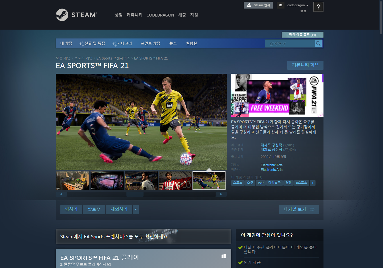Open the 대기열 보기 queue button
The height and width of the screenshot is (268, 383).
pos(299,209)
